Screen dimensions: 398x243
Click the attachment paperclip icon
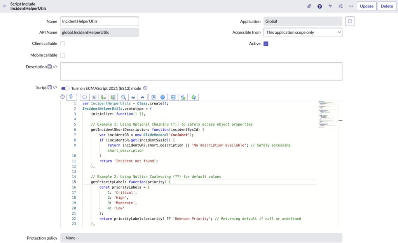pyautogui.click(x=309, y=6)
